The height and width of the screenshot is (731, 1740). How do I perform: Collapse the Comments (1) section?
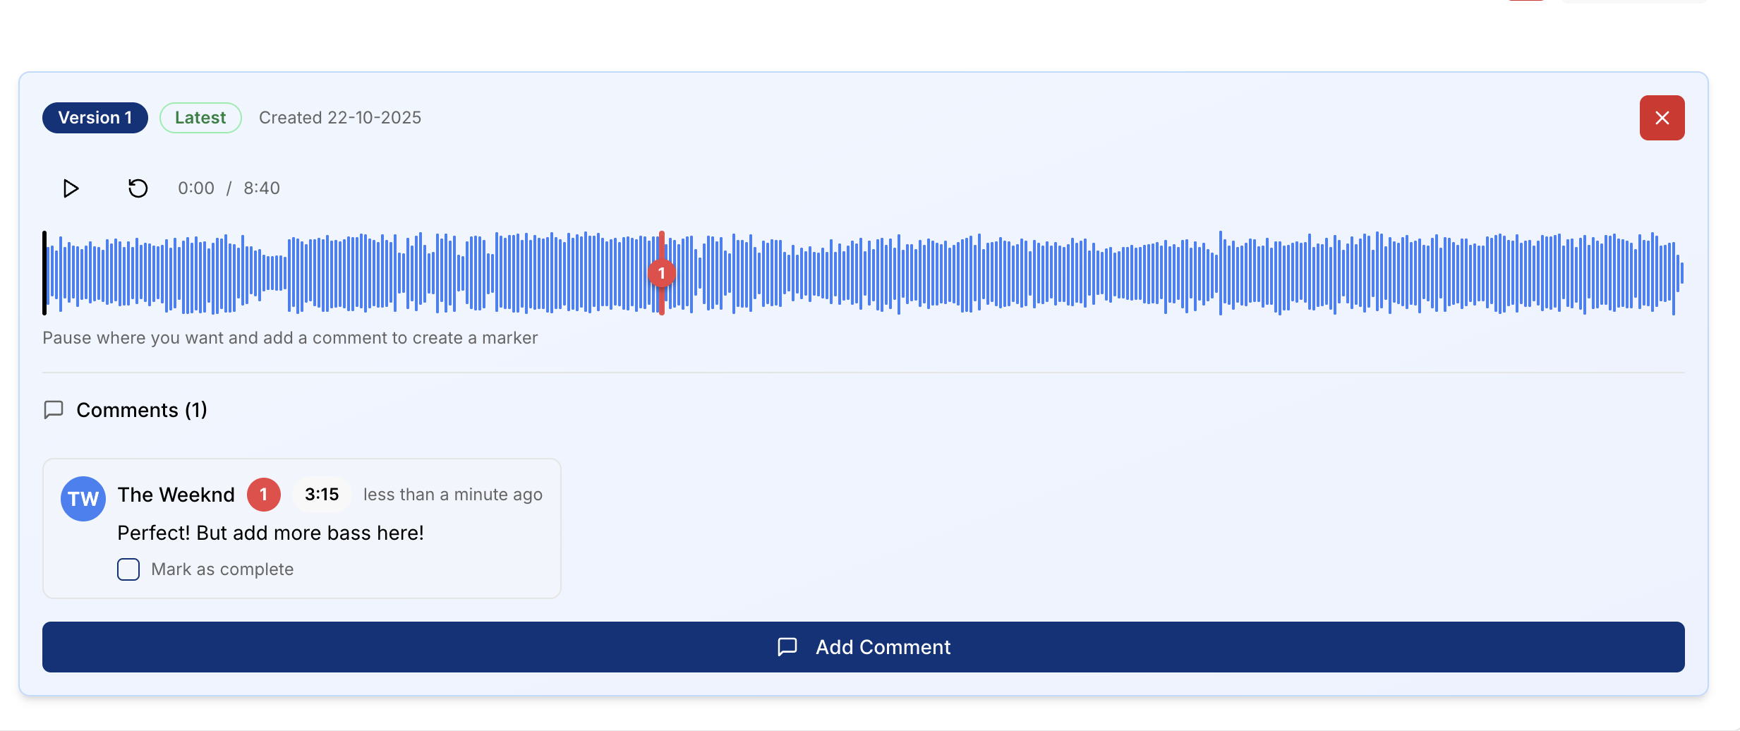pos(141,409)
